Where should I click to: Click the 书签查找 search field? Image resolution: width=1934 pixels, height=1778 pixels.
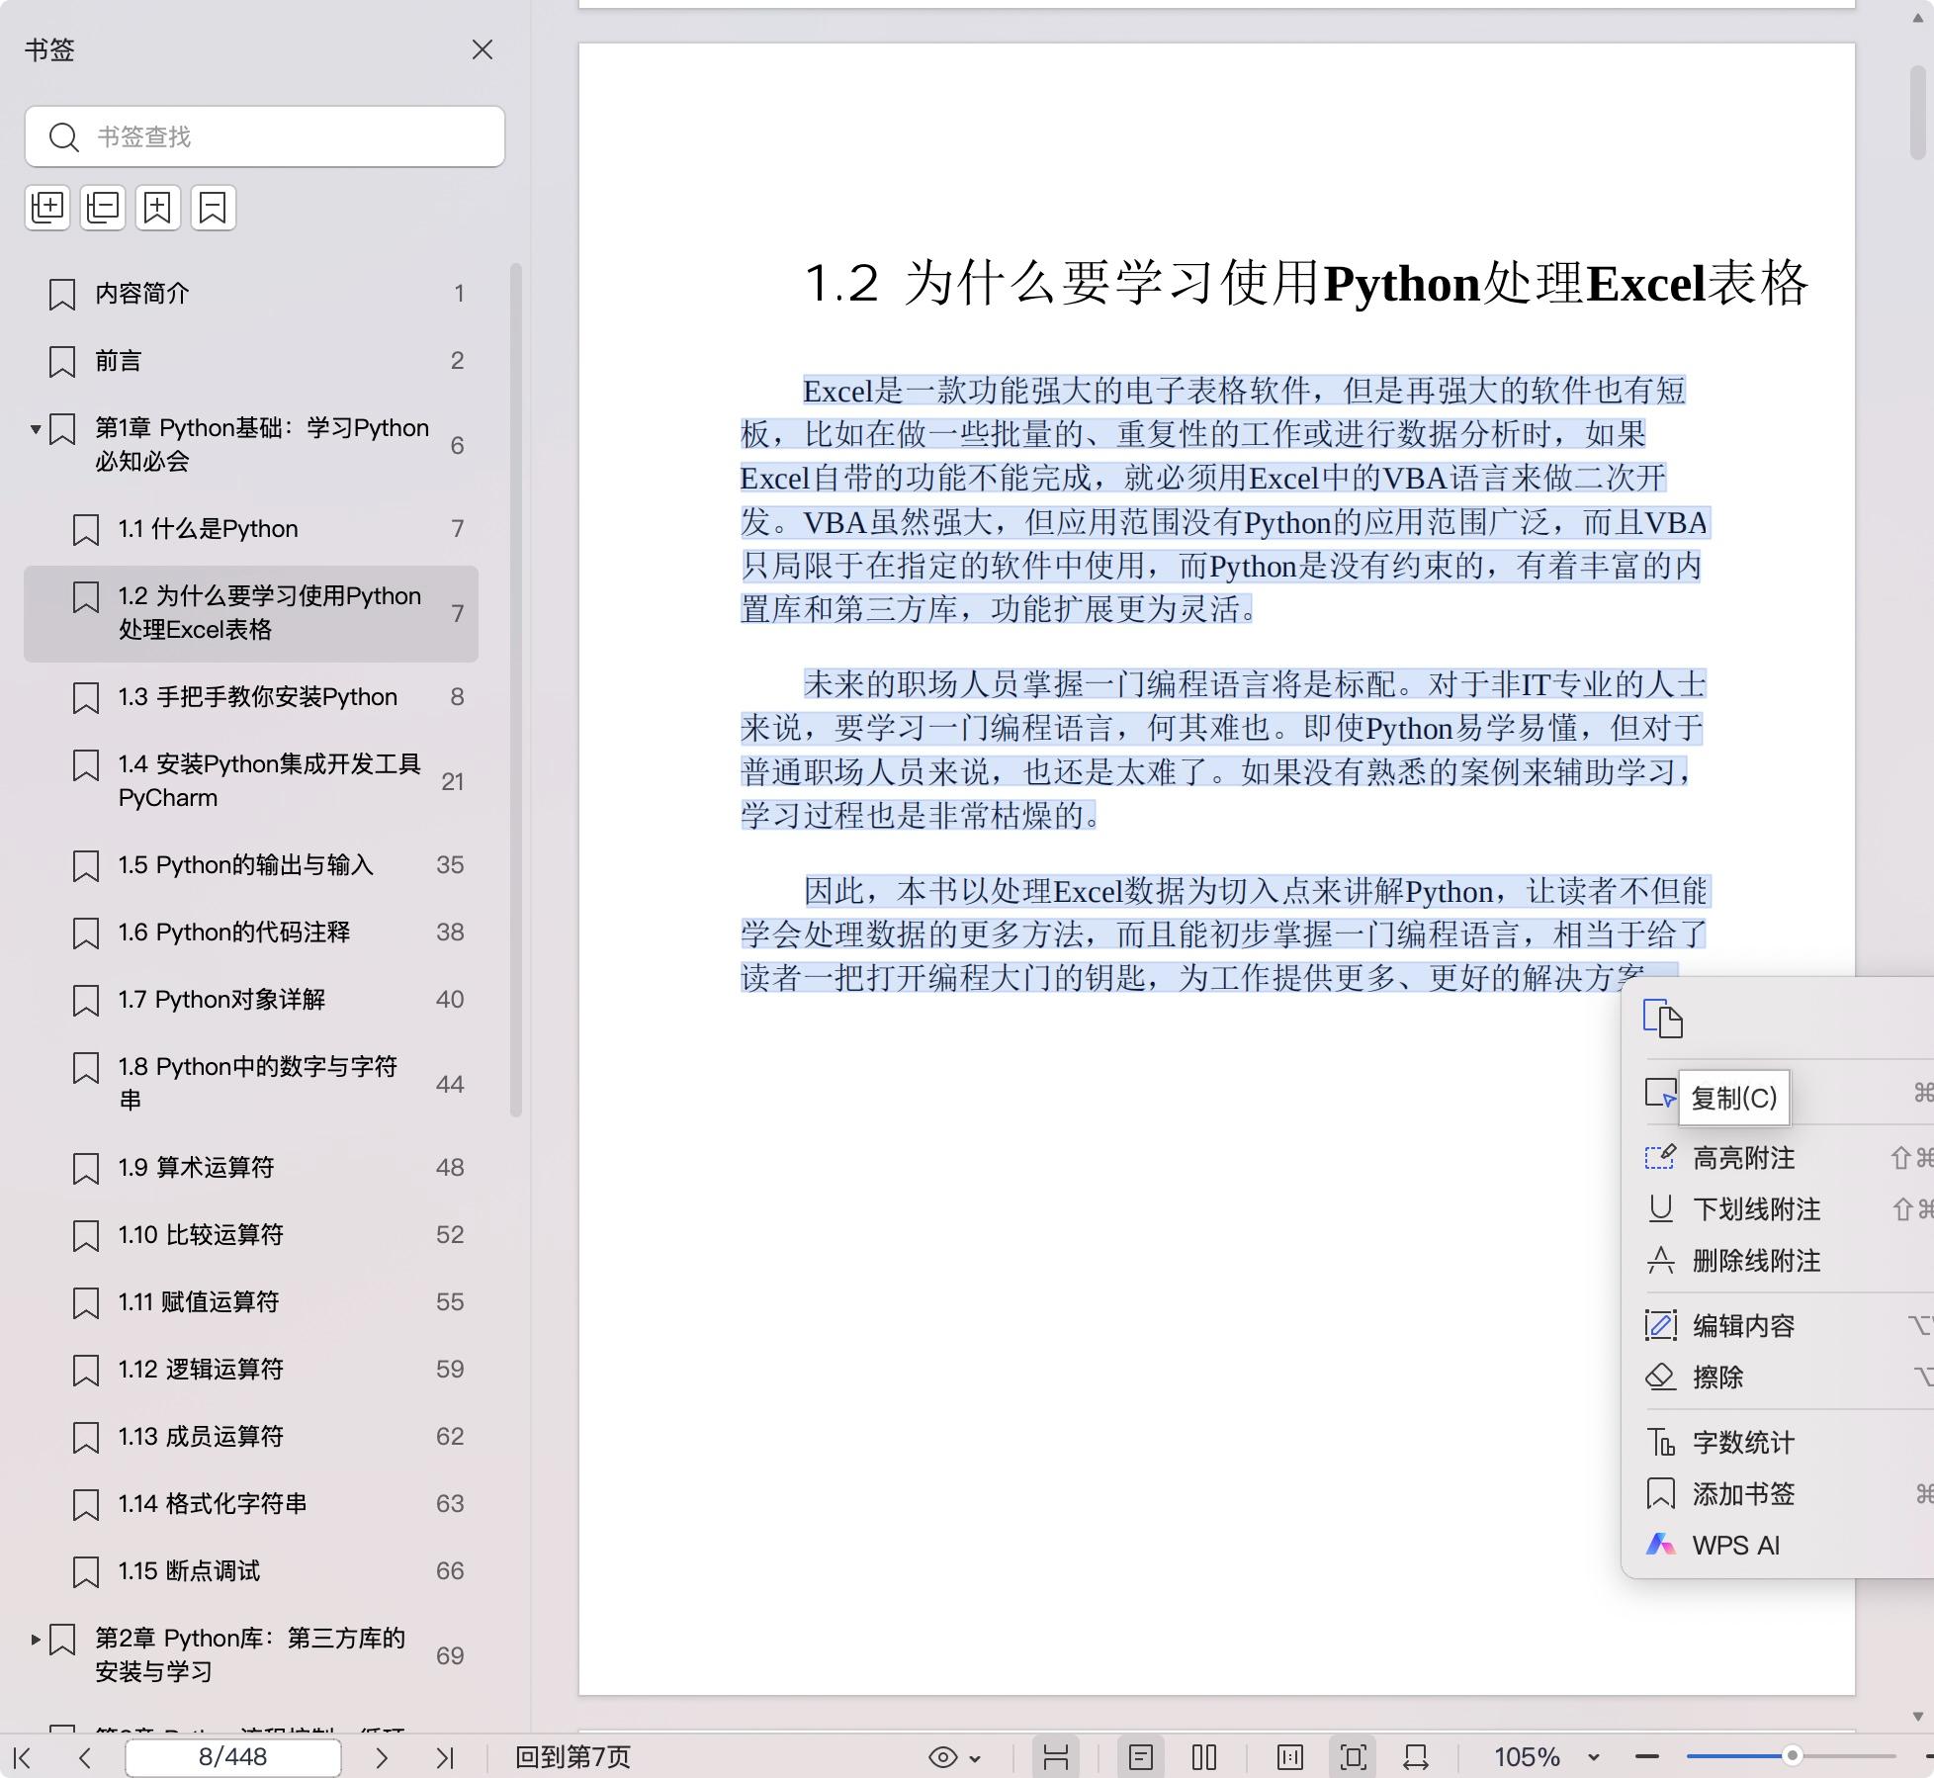click(x=265, y=136)
